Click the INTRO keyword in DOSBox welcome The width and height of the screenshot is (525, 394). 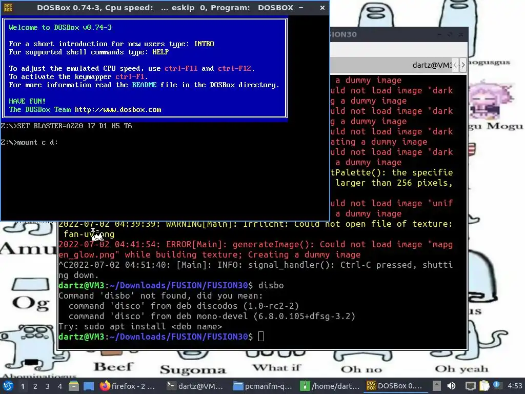(x=204, y=44)
